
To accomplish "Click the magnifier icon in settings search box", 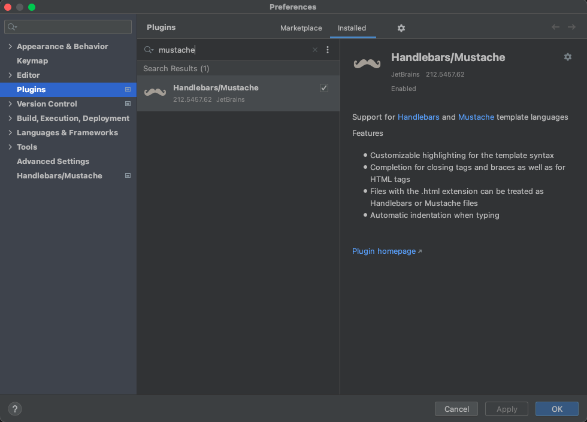I will [13, 27].
